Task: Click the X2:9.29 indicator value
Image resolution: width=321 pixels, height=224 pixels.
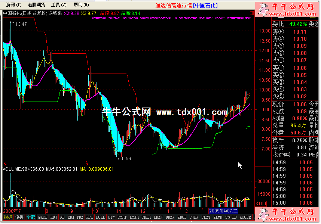Action: pos(71,13)
